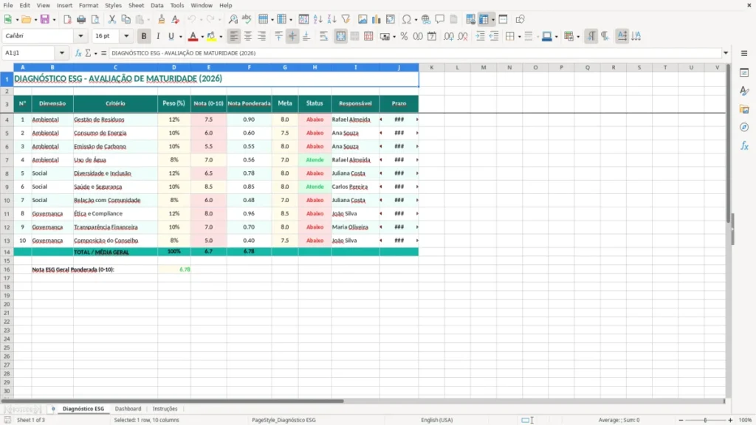Click the zoom out minus button

[680, 420]
